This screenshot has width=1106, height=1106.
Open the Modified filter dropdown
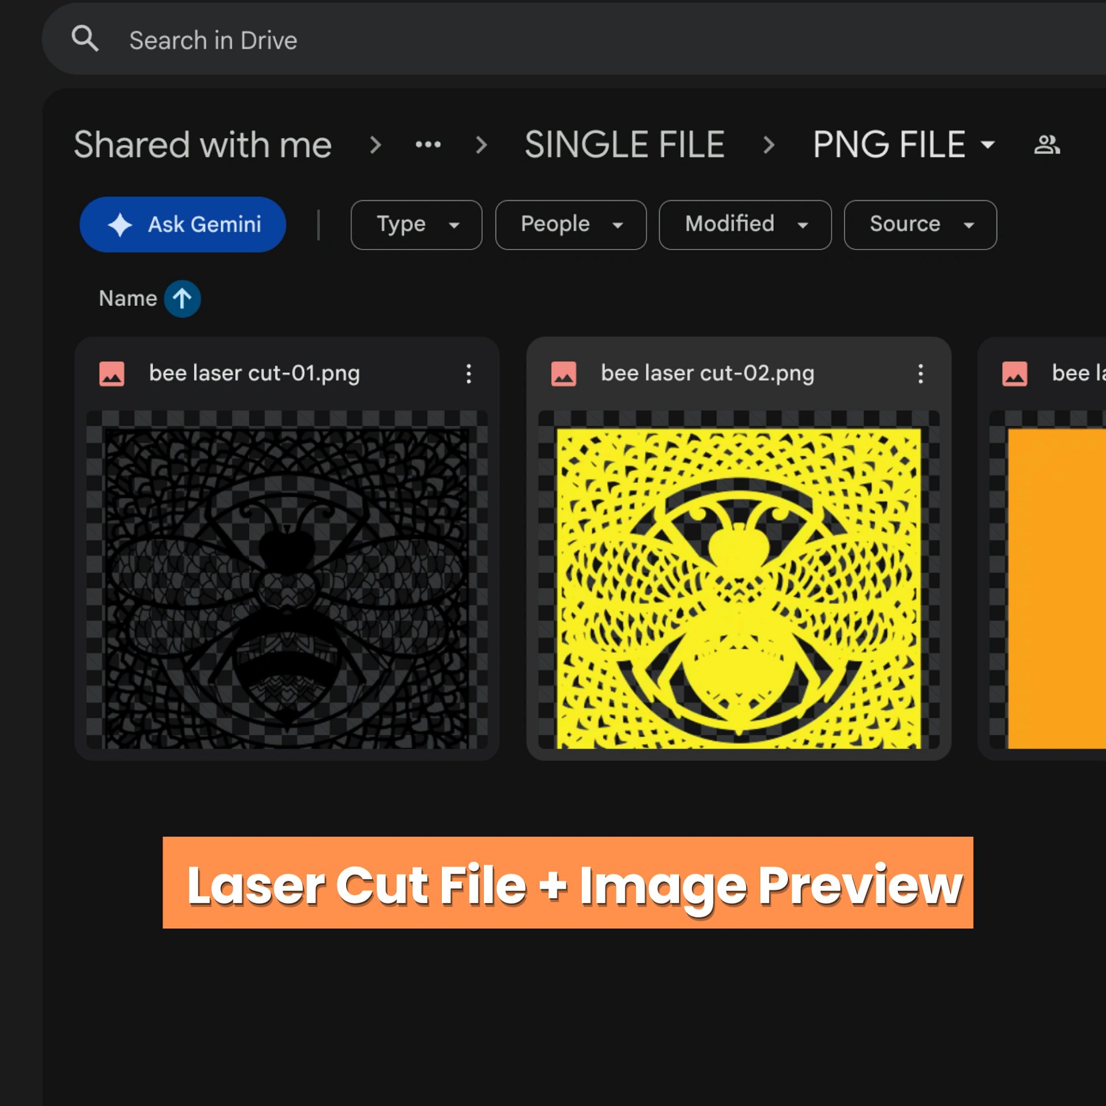[x=745, y=225]
